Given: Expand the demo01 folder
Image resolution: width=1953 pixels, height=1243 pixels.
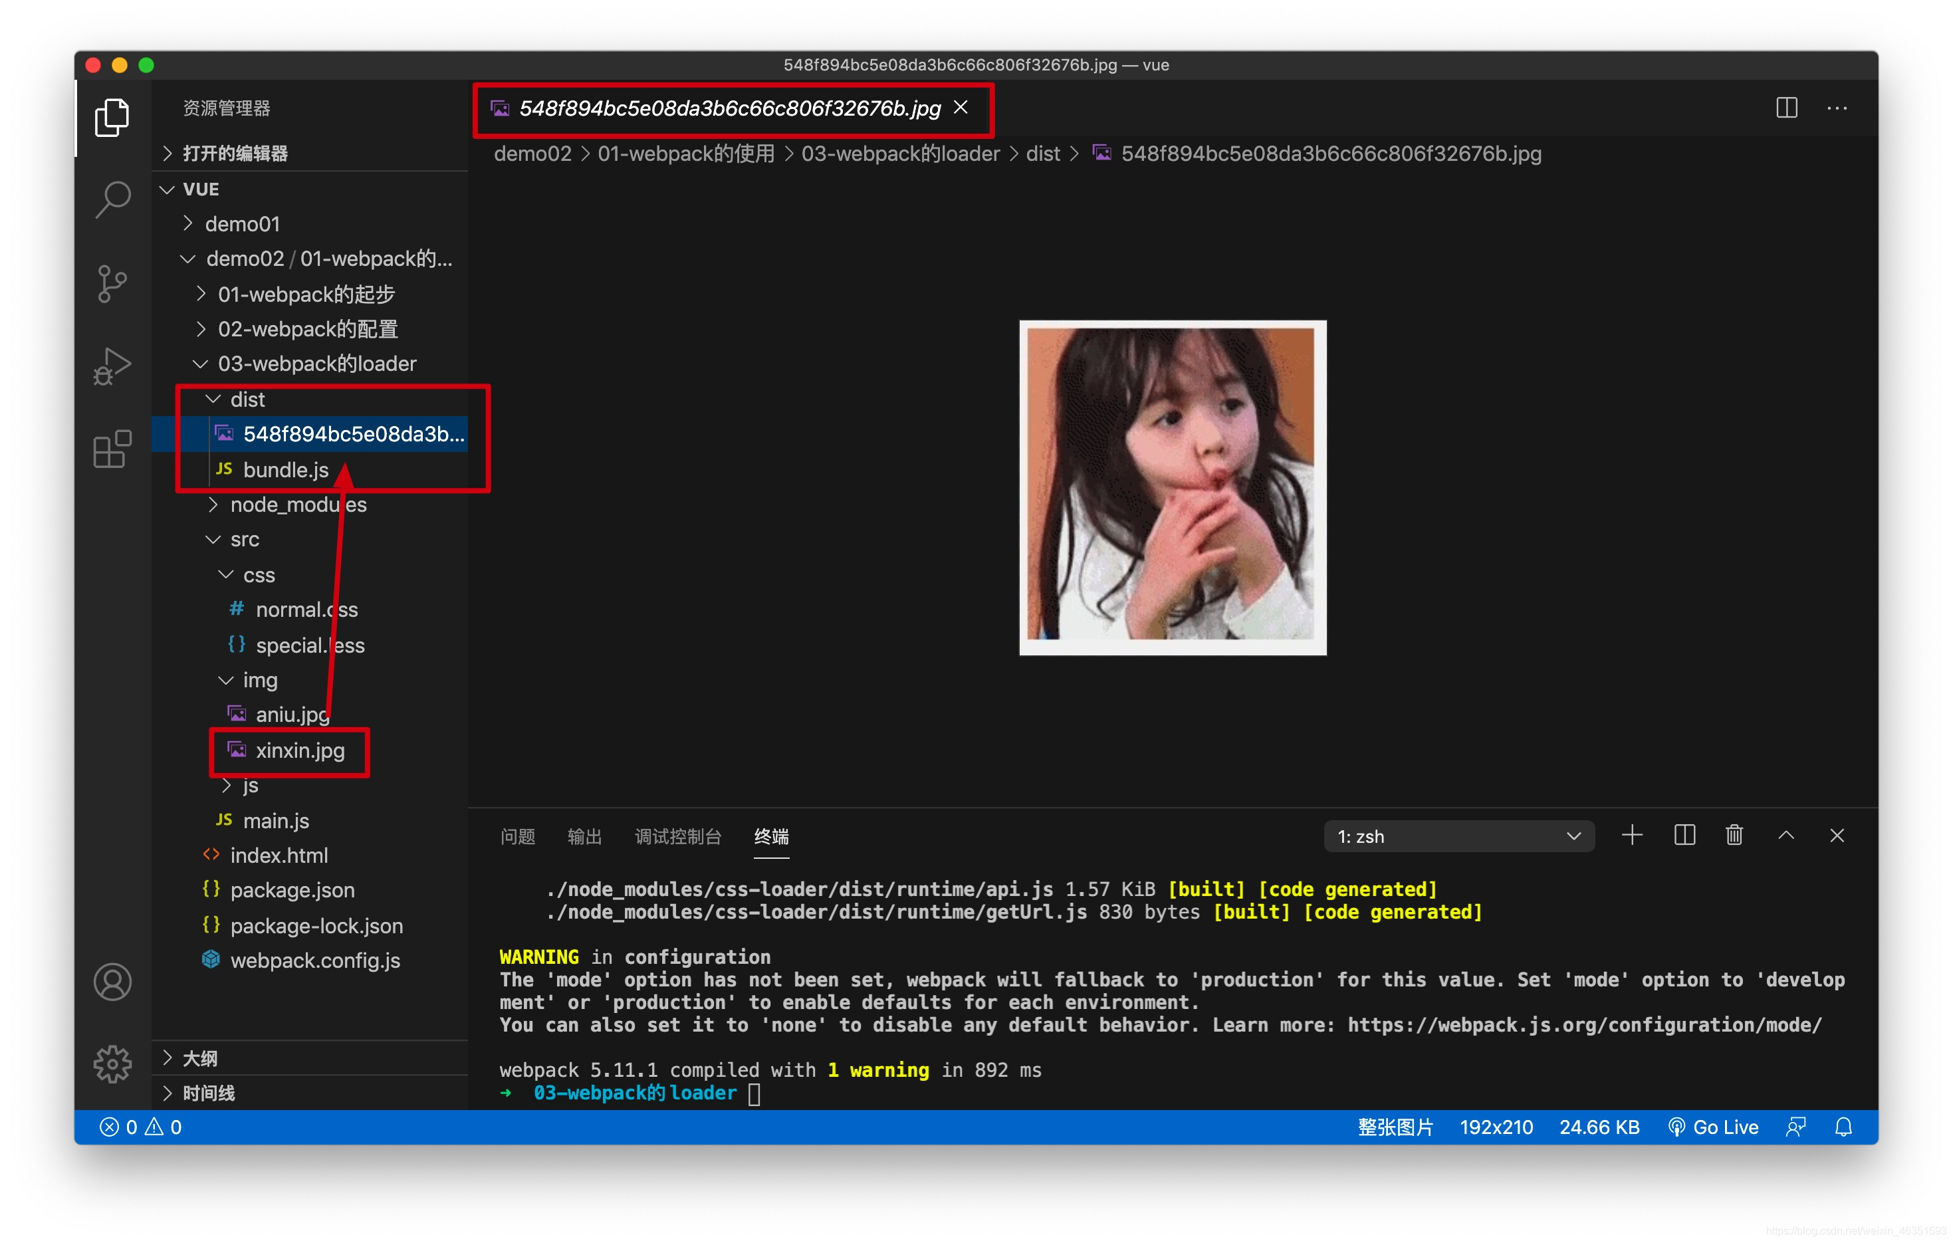Looking at the screenshot, I should click(x=310, y=224).
